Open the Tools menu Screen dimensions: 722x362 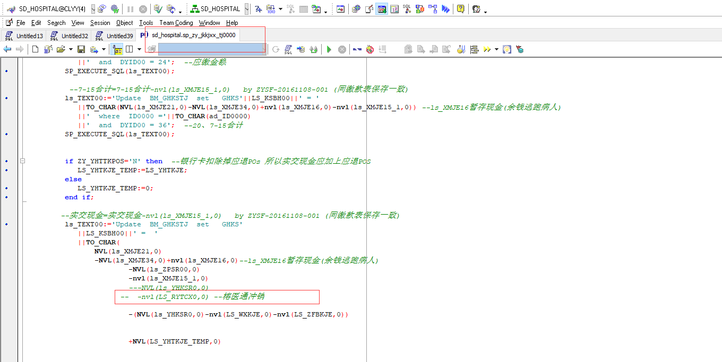coord(146,23)
